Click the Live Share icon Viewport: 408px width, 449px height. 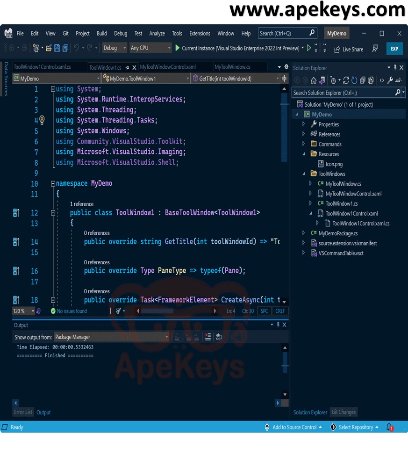[337, 49]
